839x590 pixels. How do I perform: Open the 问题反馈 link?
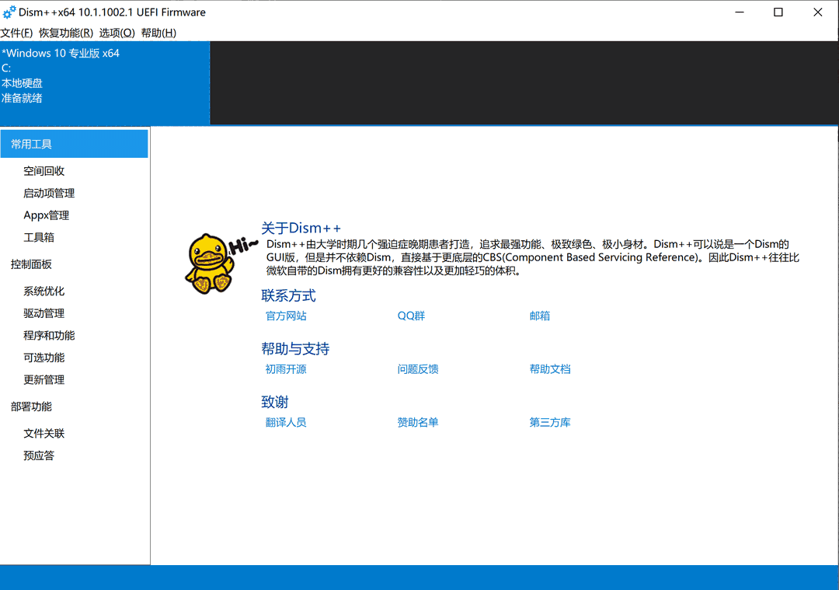pyautogui.click(x=418, y=369)
